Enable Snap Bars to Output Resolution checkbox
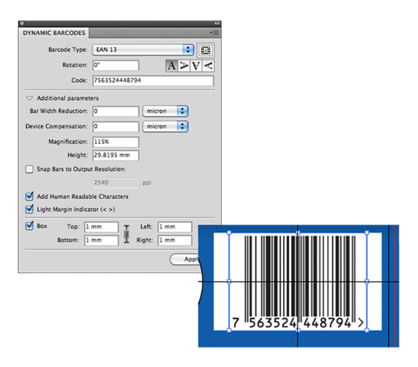418x367 pixels. click(x=29, y=169)
